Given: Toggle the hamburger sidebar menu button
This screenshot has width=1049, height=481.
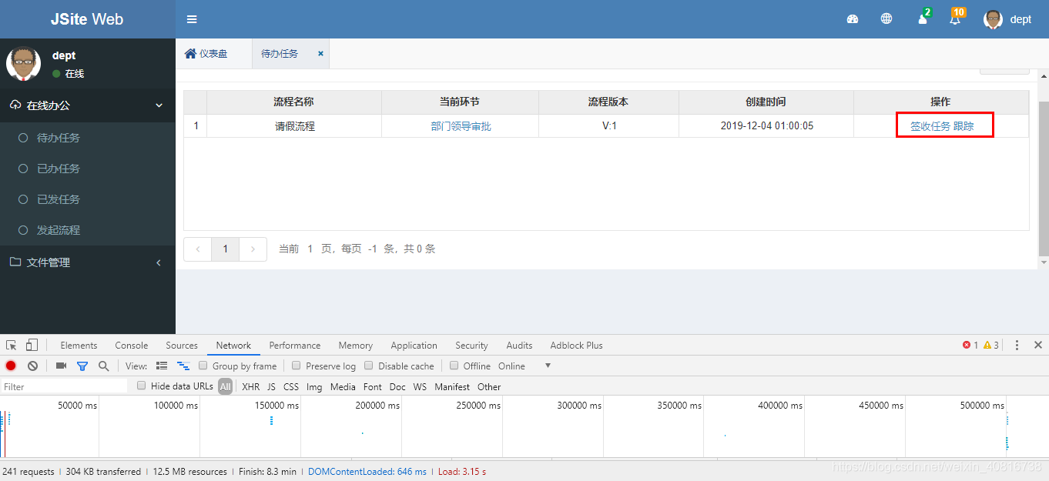Looking at the screenshot, I should point(192,19).
